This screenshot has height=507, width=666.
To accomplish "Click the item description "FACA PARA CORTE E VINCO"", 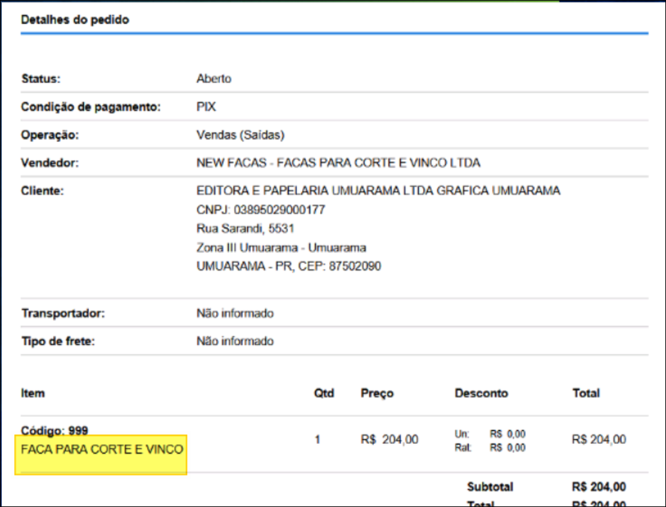I will [102, 449].
